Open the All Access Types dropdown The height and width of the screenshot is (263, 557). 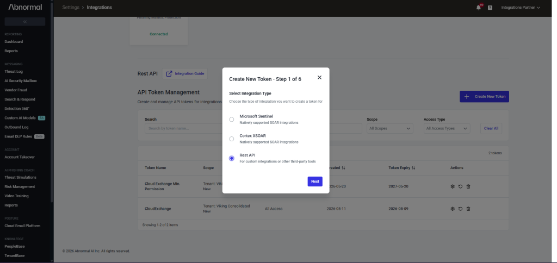447,128
